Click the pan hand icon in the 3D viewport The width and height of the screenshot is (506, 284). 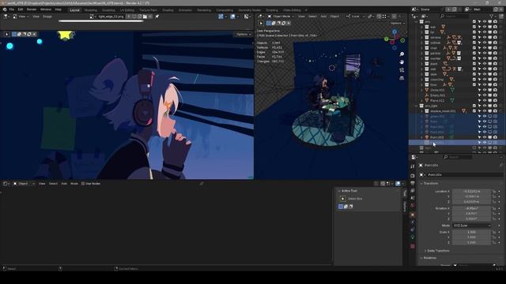402,62
